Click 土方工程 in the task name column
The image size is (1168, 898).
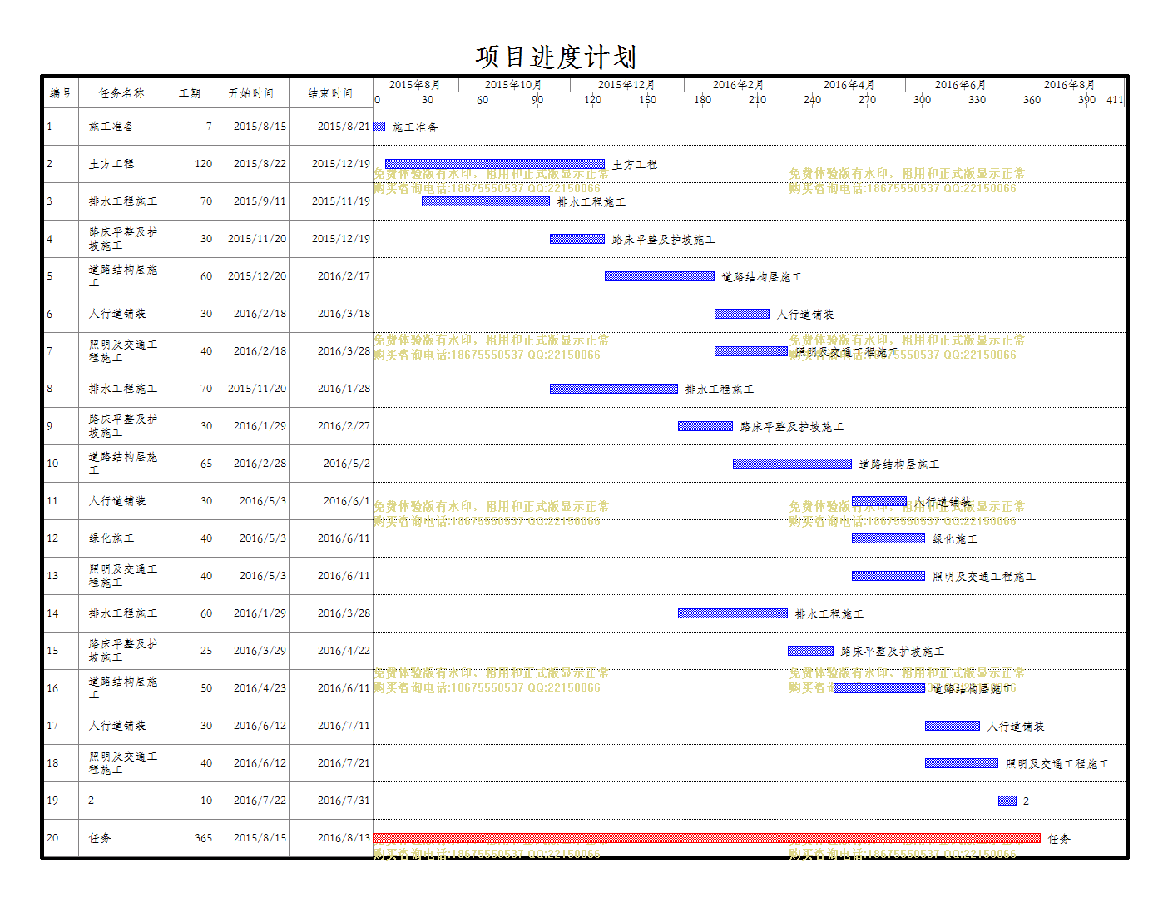click(111, 164)
